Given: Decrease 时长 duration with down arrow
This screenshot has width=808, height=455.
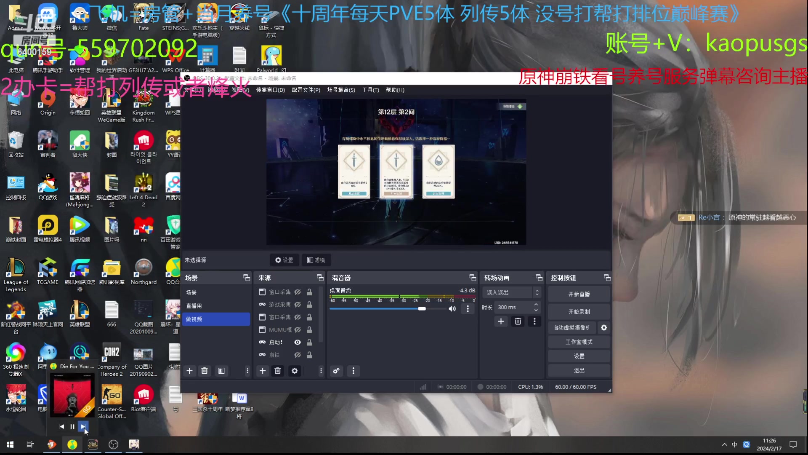Looking at the screenshot, I should [x=536, y=310].
